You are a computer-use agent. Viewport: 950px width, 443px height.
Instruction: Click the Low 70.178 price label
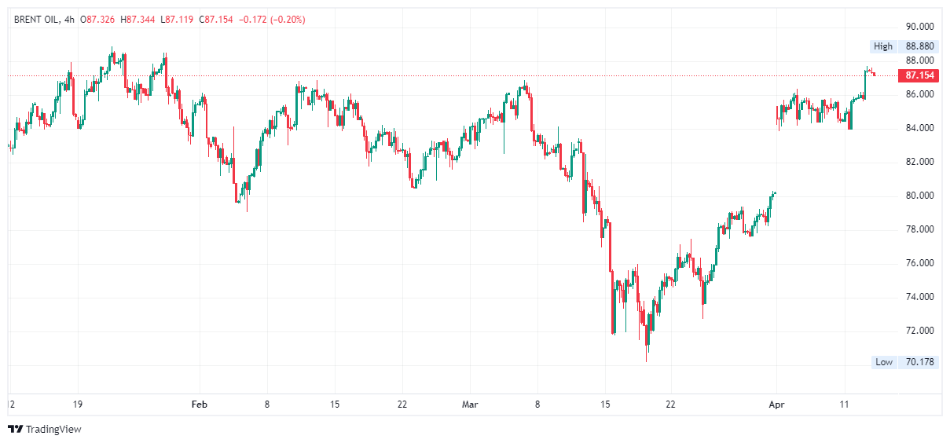[904, 362]
